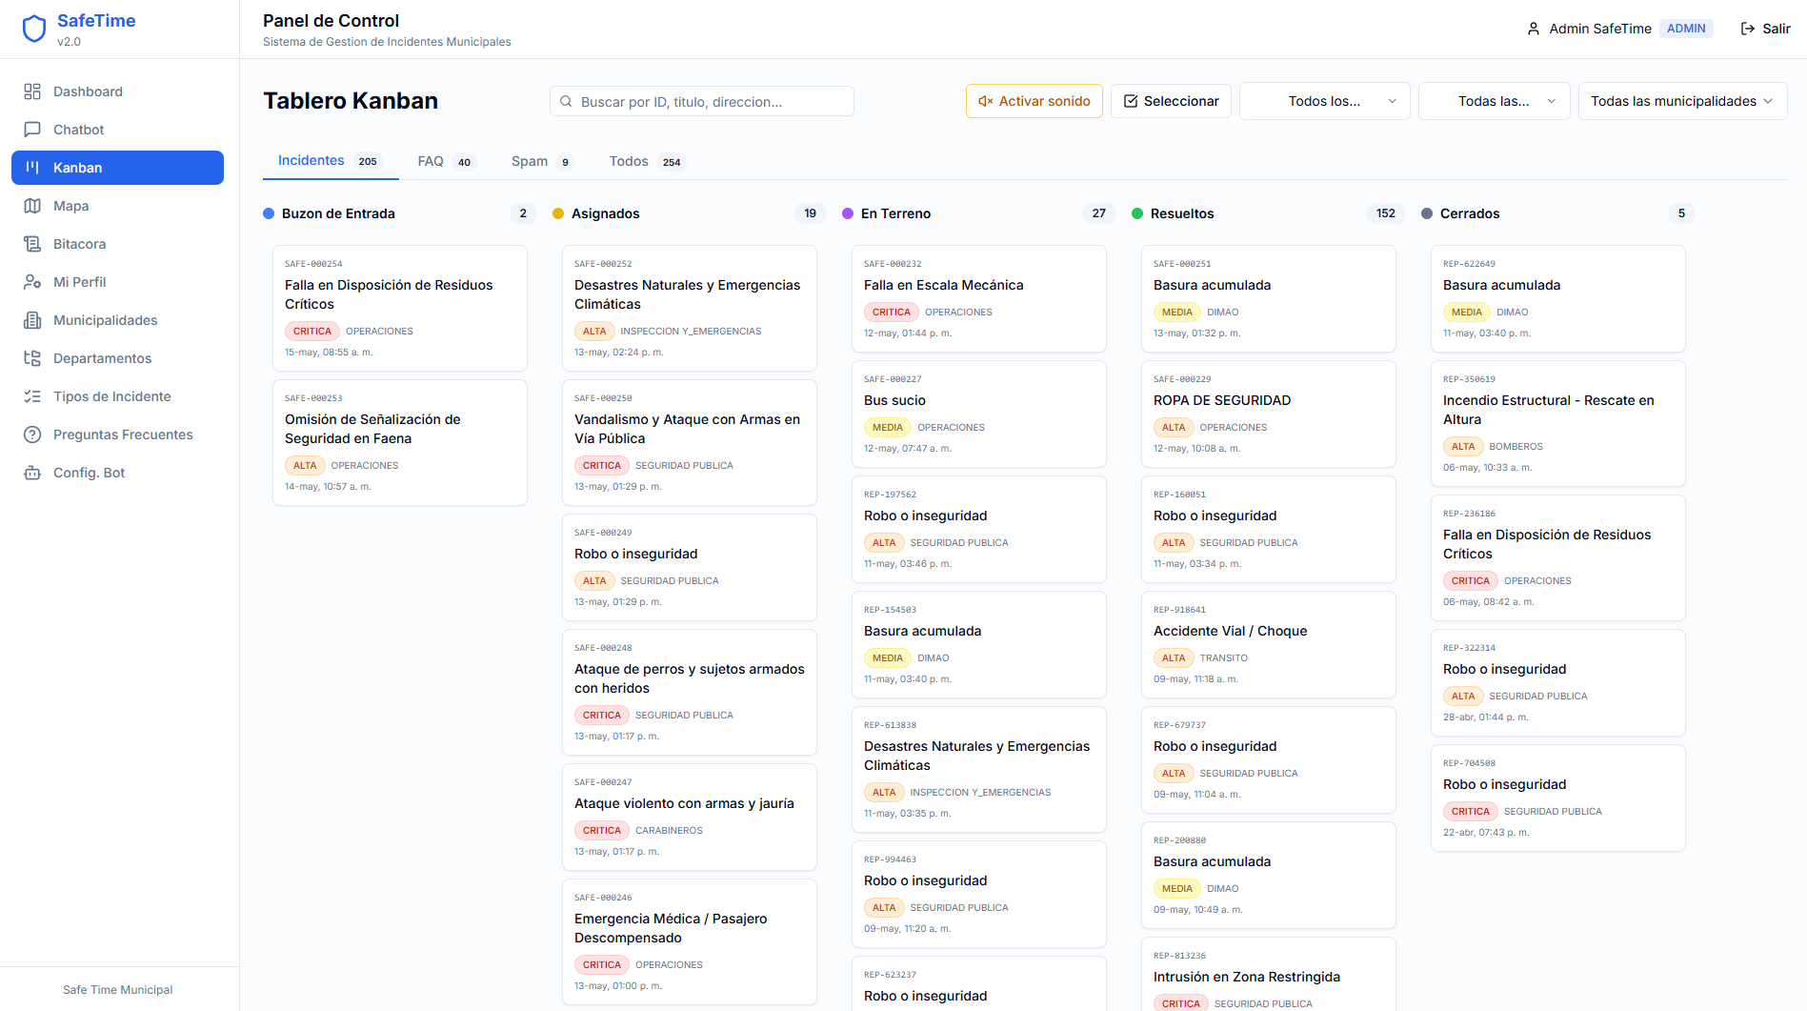Image resolution: width=1807 pixels, height=1011 pixels.
Task: Open card SAFE-000253 Omisión de Señalización
Action: point(400,442)
